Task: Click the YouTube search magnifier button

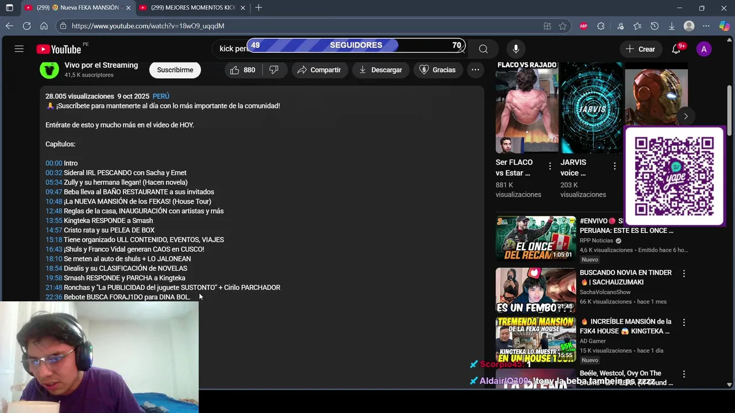Action: tap(483, 49)
